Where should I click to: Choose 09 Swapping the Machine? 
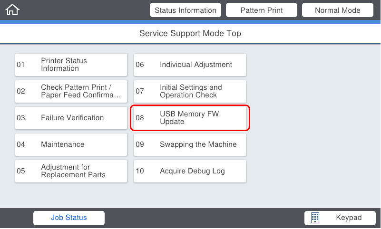click(x=190, y=144)
